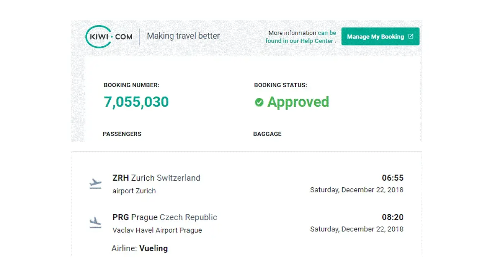Image resolution: width=490 pixels, height=275 pixels.
Task: Open the Manage My Booking button
Action: click(375, 37)
